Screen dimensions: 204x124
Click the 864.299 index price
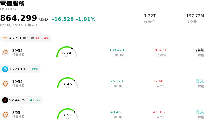click(19, 18)
